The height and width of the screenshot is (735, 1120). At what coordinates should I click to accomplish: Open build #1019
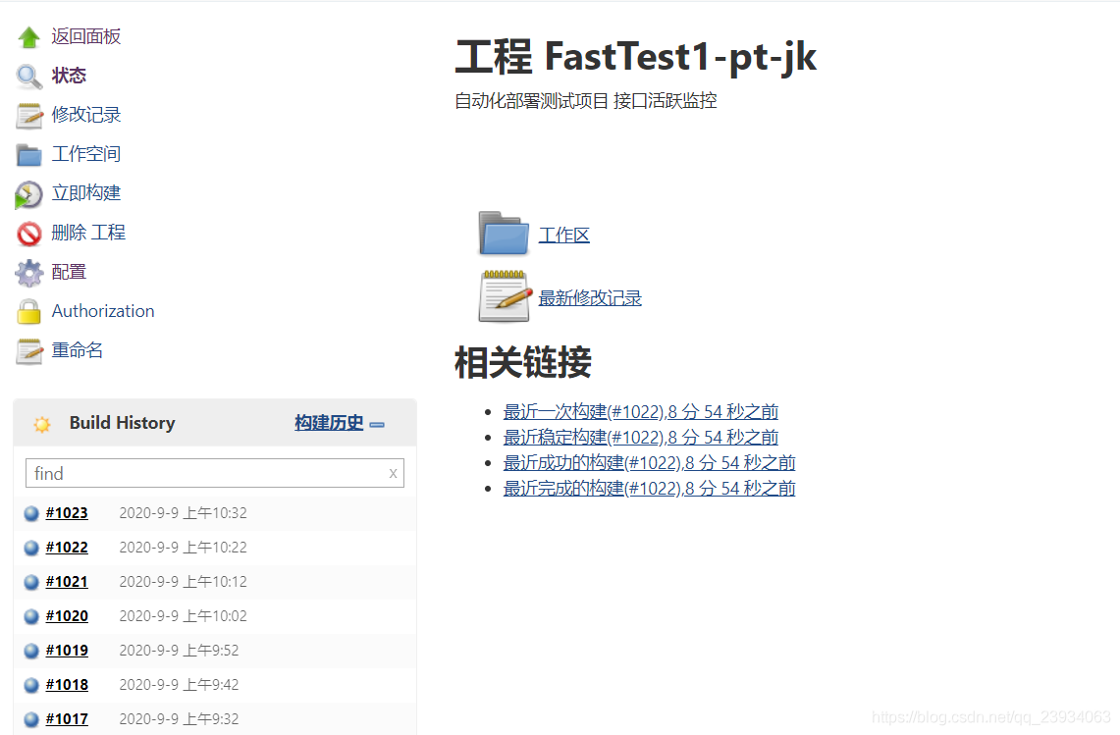point(67,650)
